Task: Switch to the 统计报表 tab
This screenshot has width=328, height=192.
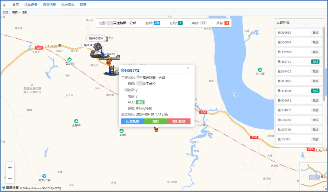Action: [68, 5]
